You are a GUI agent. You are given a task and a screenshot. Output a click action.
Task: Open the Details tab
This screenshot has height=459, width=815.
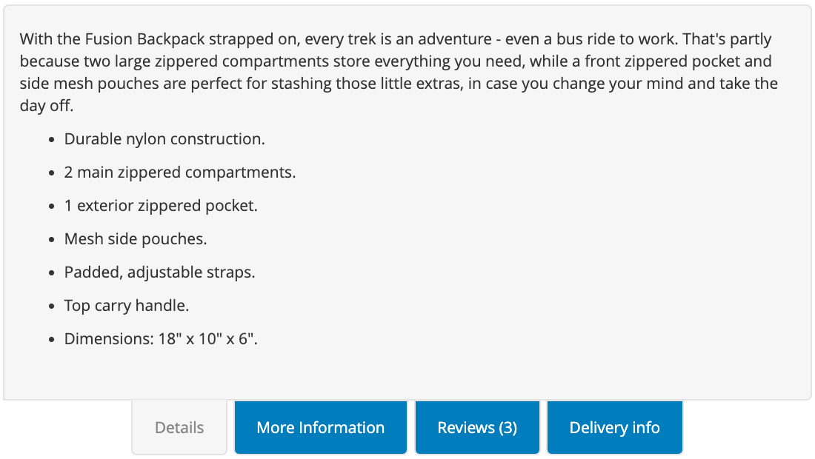[x=179, y=427]
